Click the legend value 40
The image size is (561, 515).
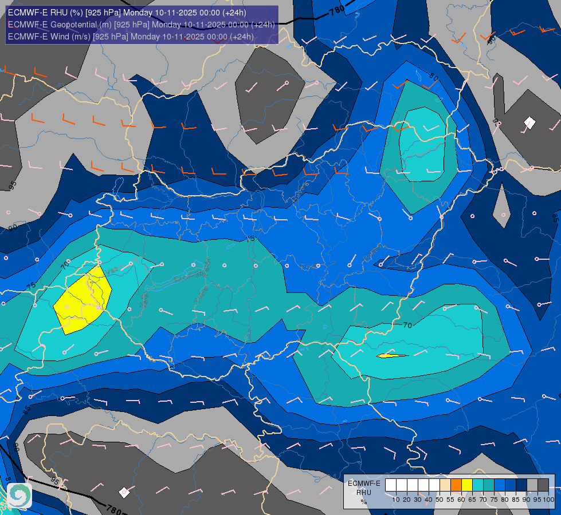tap(429, 500)
